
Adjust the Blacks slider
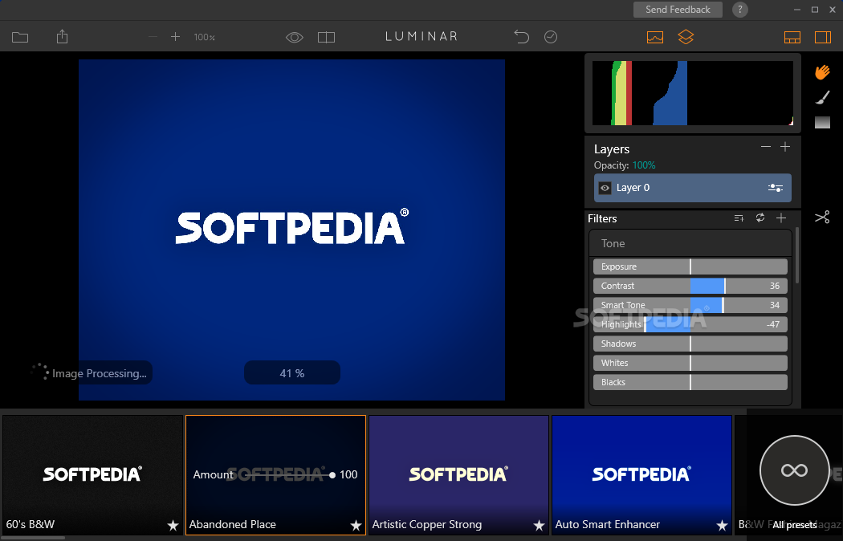pyautogui.click(x=690, y=383)
